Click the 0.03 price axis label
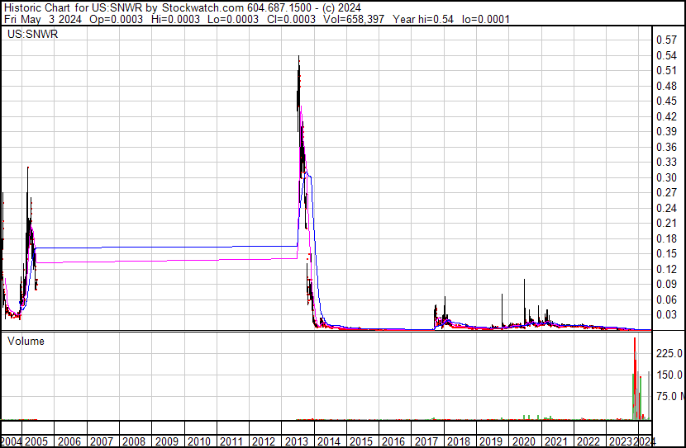This screenshot has height=448, width=686. click(x=666, y=315)
